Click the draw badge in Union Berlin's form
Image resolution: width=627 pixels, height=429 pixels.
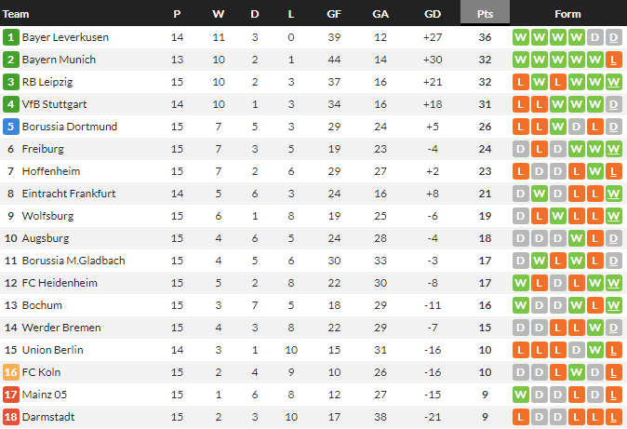point(577,350)
